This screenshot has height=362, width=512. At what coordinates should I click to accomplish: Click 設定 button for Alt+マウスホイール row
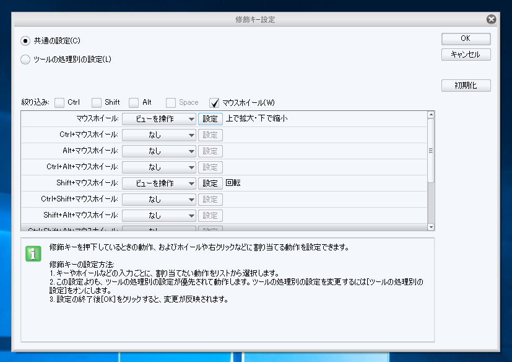210,151
